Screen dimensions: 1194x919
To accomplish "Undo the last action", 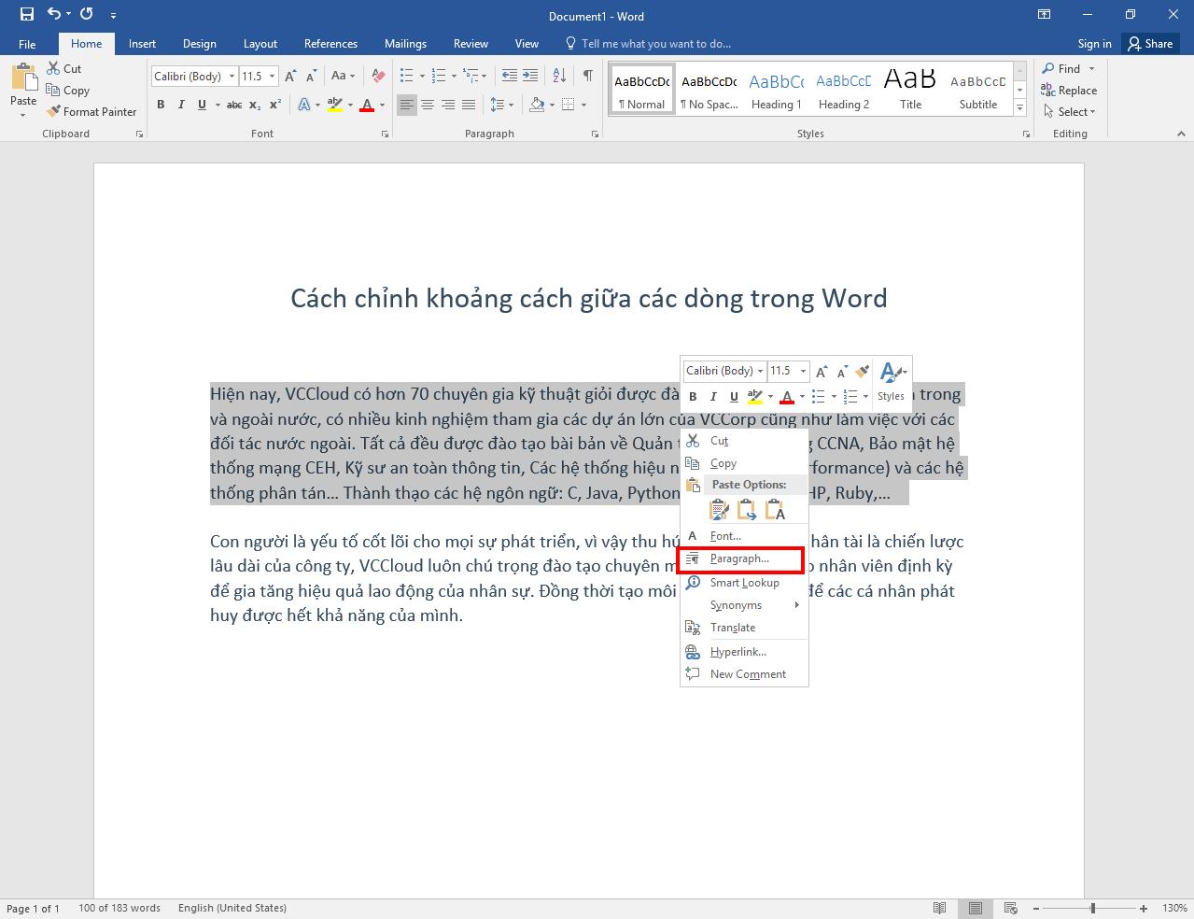I will pos(53,14).
